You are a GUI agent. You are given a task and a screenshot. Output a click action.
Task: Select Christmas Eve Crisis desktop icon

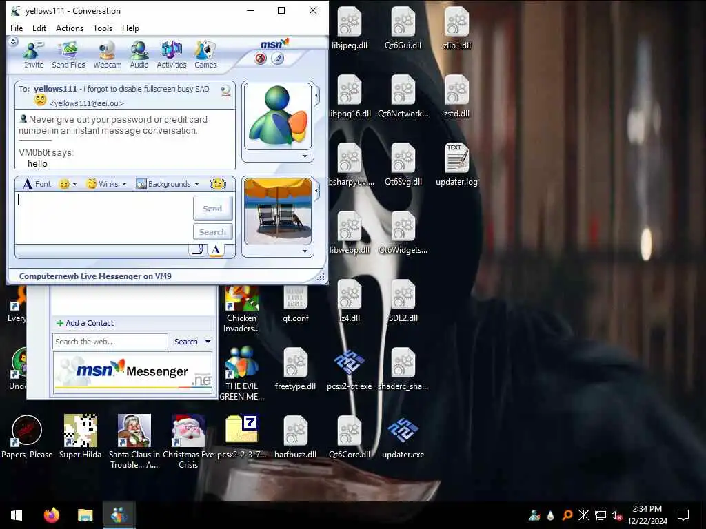(x=188, y=442)
